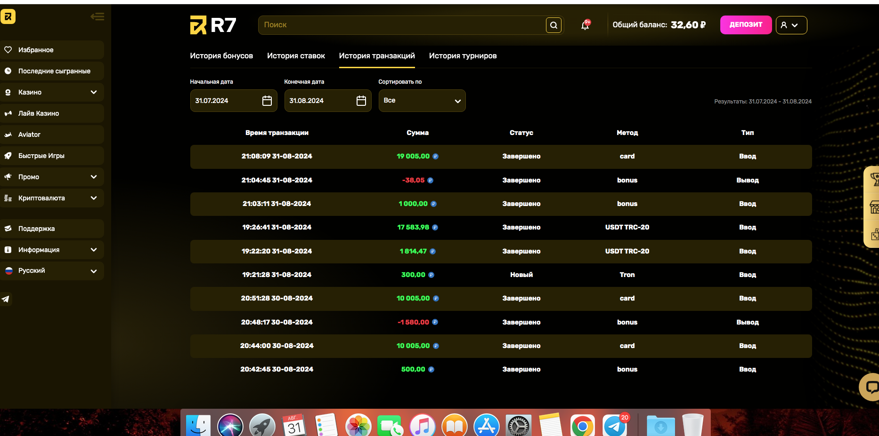Collapse the sidebar with the arrow-lines icon

point(98,17)
